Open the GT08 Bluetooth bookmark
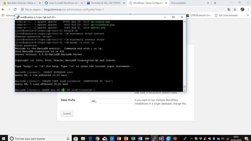The width and height of the screenshot is (251, 141). (x=198, y=15)
